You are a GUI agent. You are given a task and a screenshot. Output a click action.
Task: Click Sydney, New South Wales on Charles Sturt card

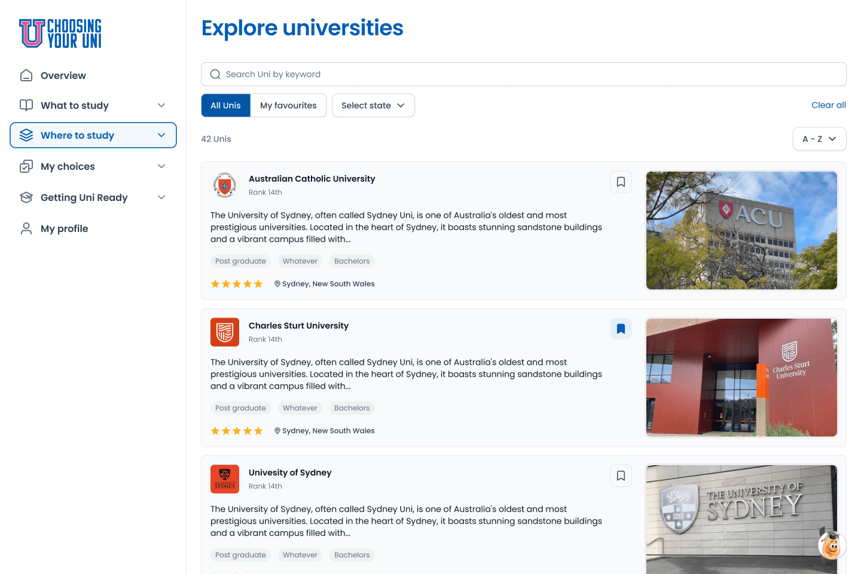[328, 431]
